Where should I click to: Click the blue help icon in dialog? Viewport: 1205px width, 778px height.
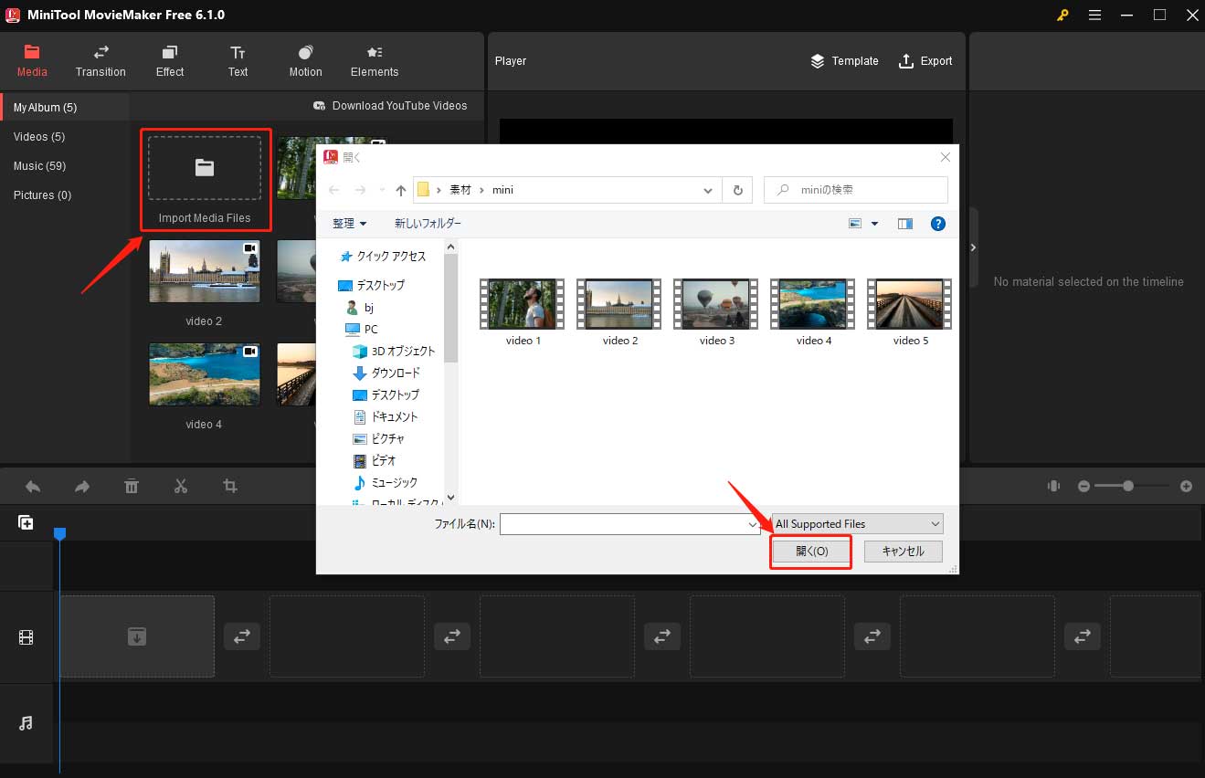pyautogui.click(x=937, y=224)
